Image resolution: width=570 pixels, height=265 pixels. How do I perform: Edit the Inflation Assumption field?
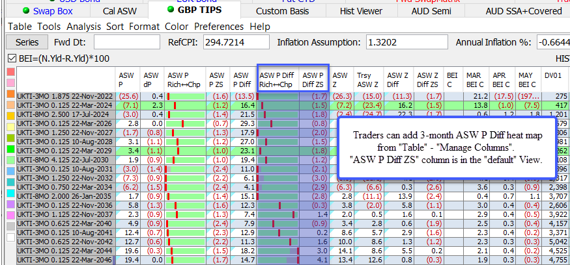pos(406,42)
